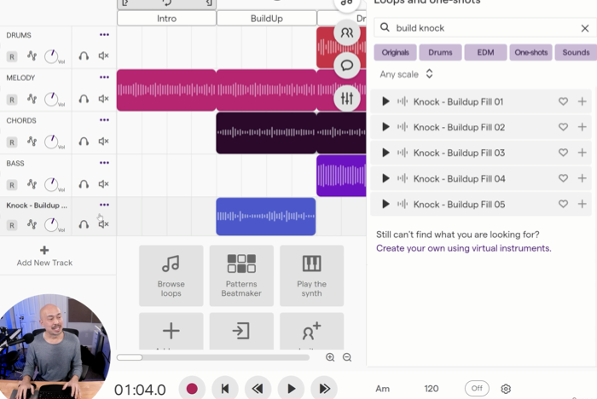Image resolution: width=597 pixels, height=399 pixels.
Task: Arm the MELODY track for recording
Action: click(12, 100)
